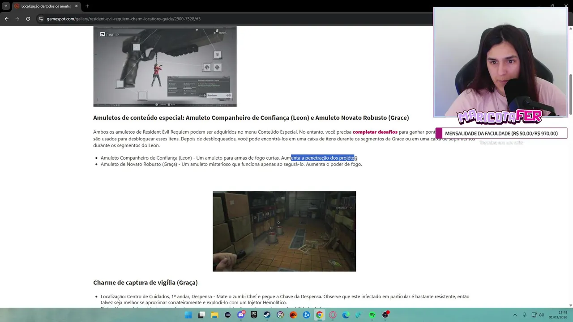Open the pantry storage room screenshot
573x322 pixels.
pos(284,231)
